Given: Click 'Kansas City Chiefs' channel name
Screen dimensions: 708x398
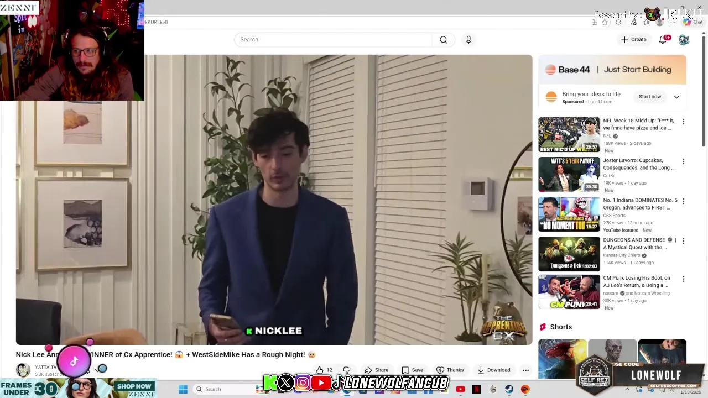Looking at the screenshot, I should 621,255.
